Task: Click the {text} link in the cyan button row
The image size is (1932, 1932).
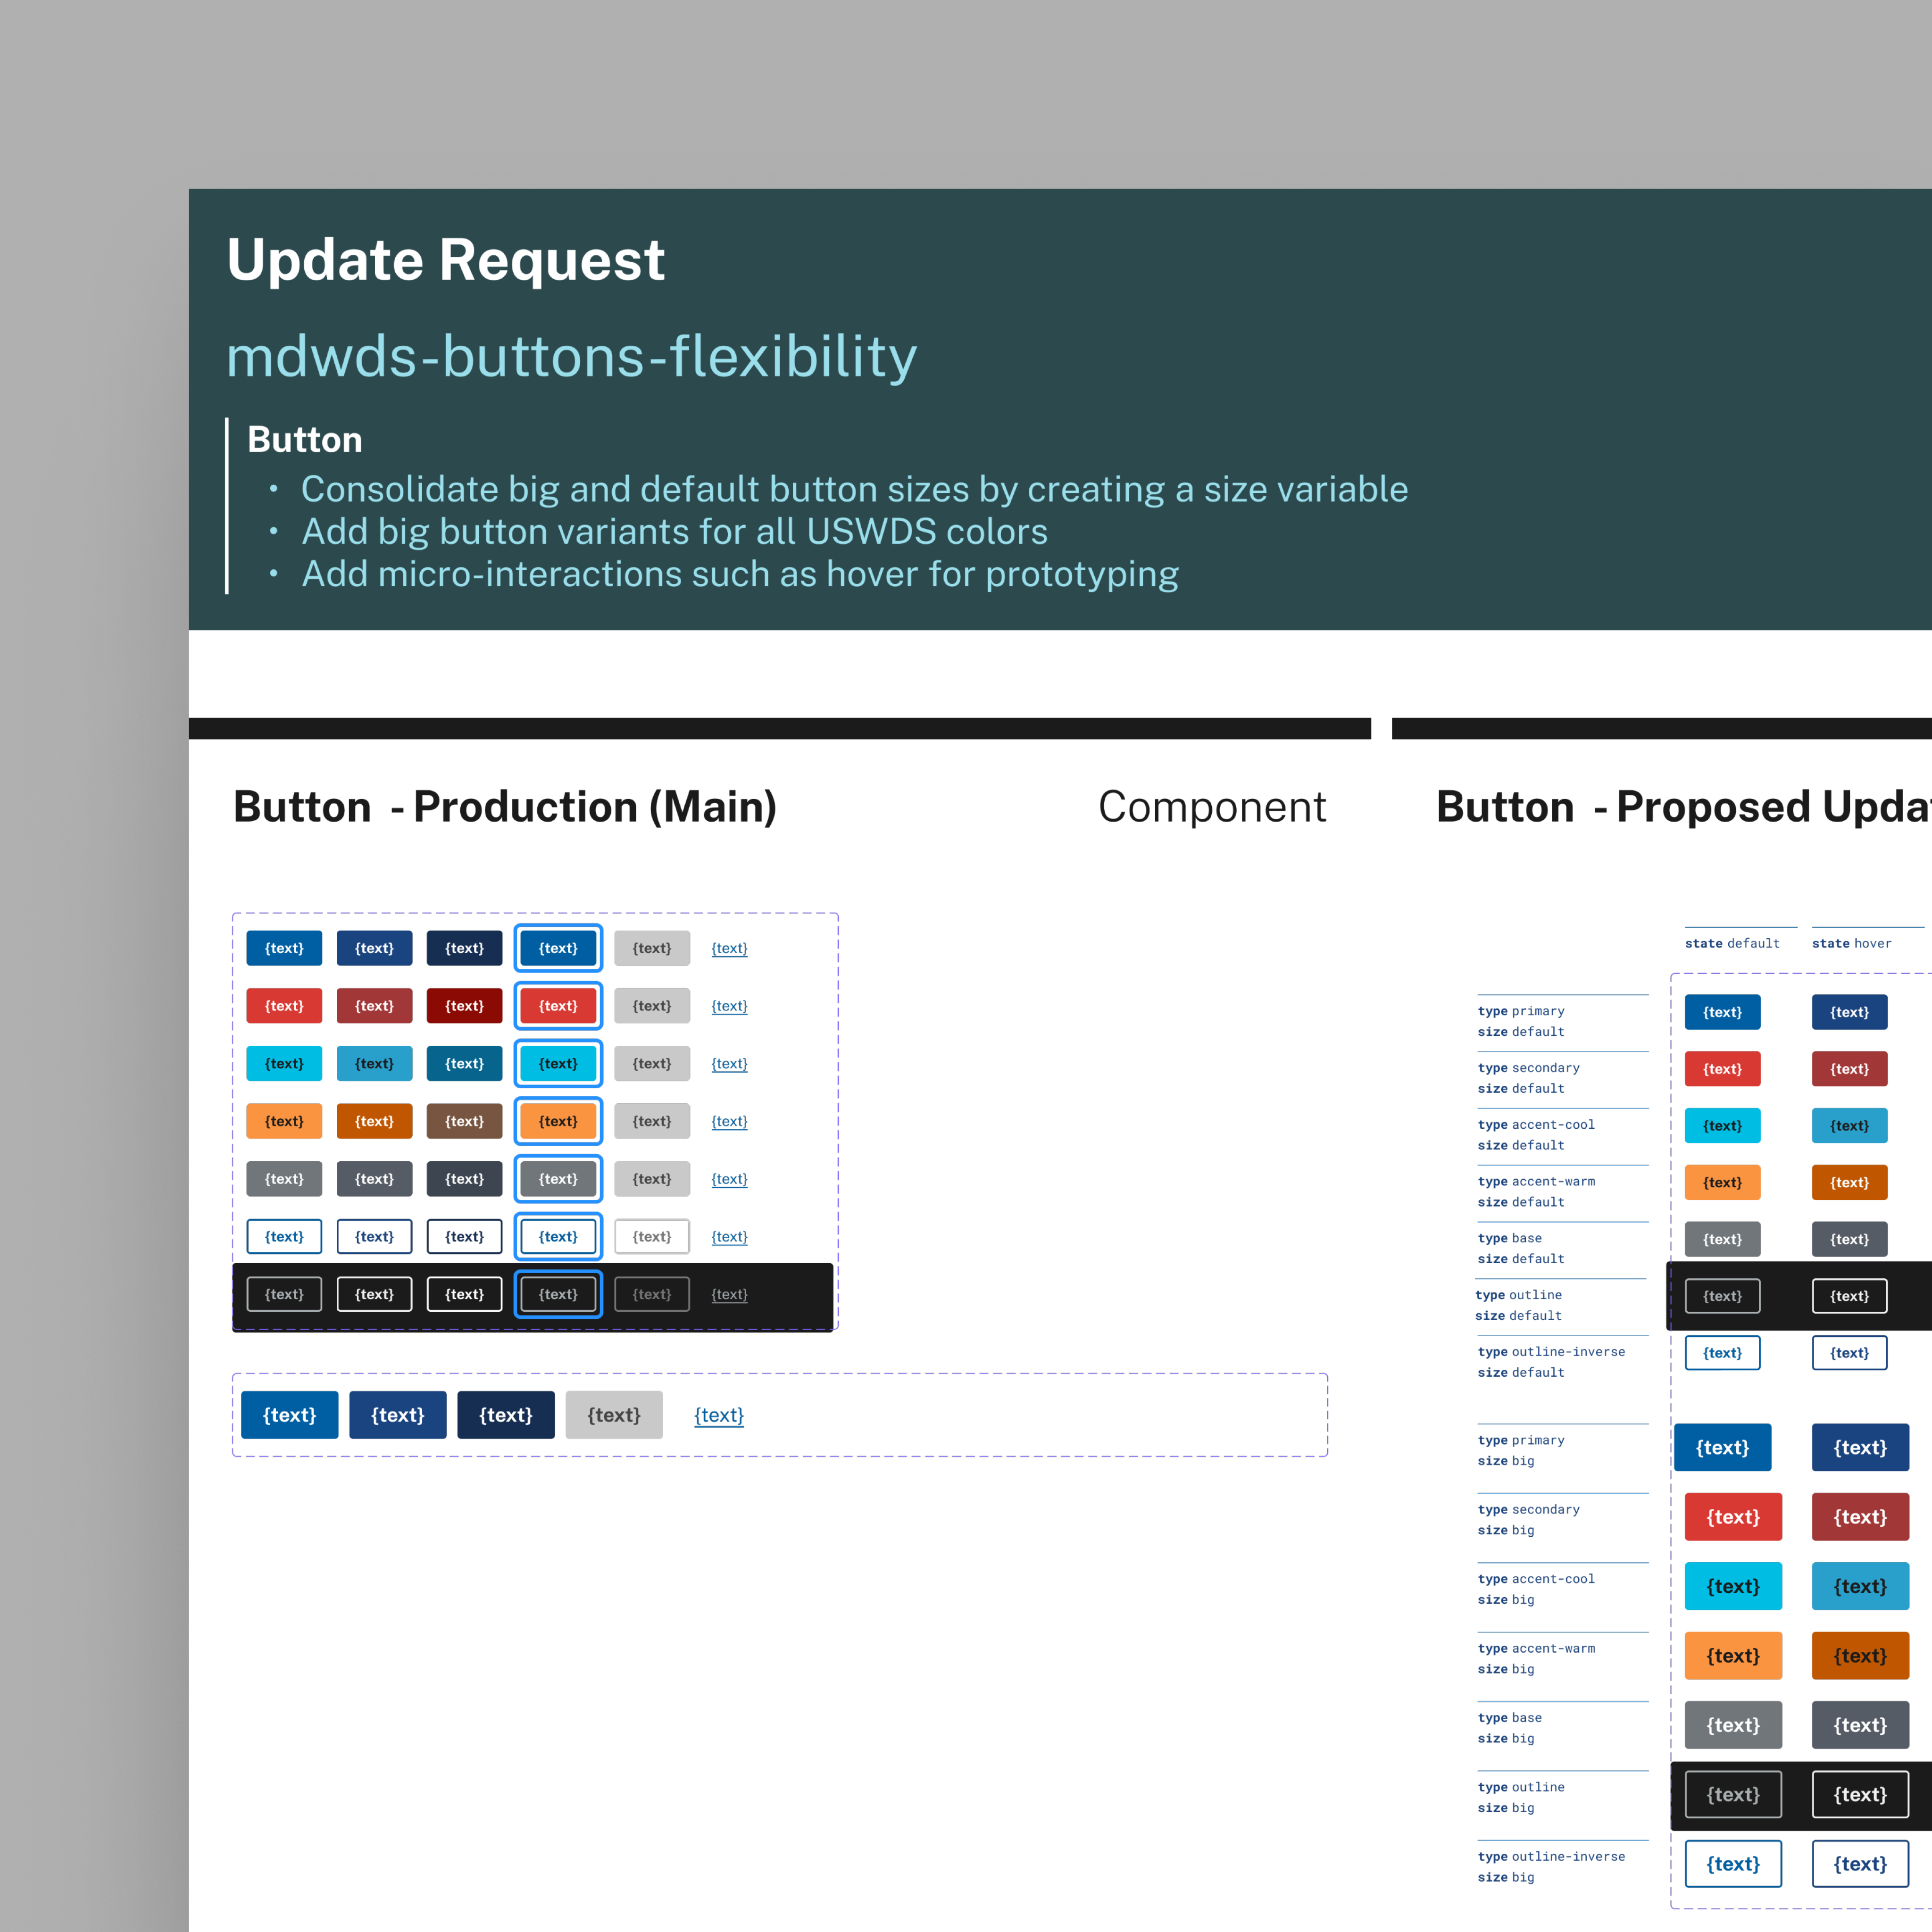Action: [729, 1063]
